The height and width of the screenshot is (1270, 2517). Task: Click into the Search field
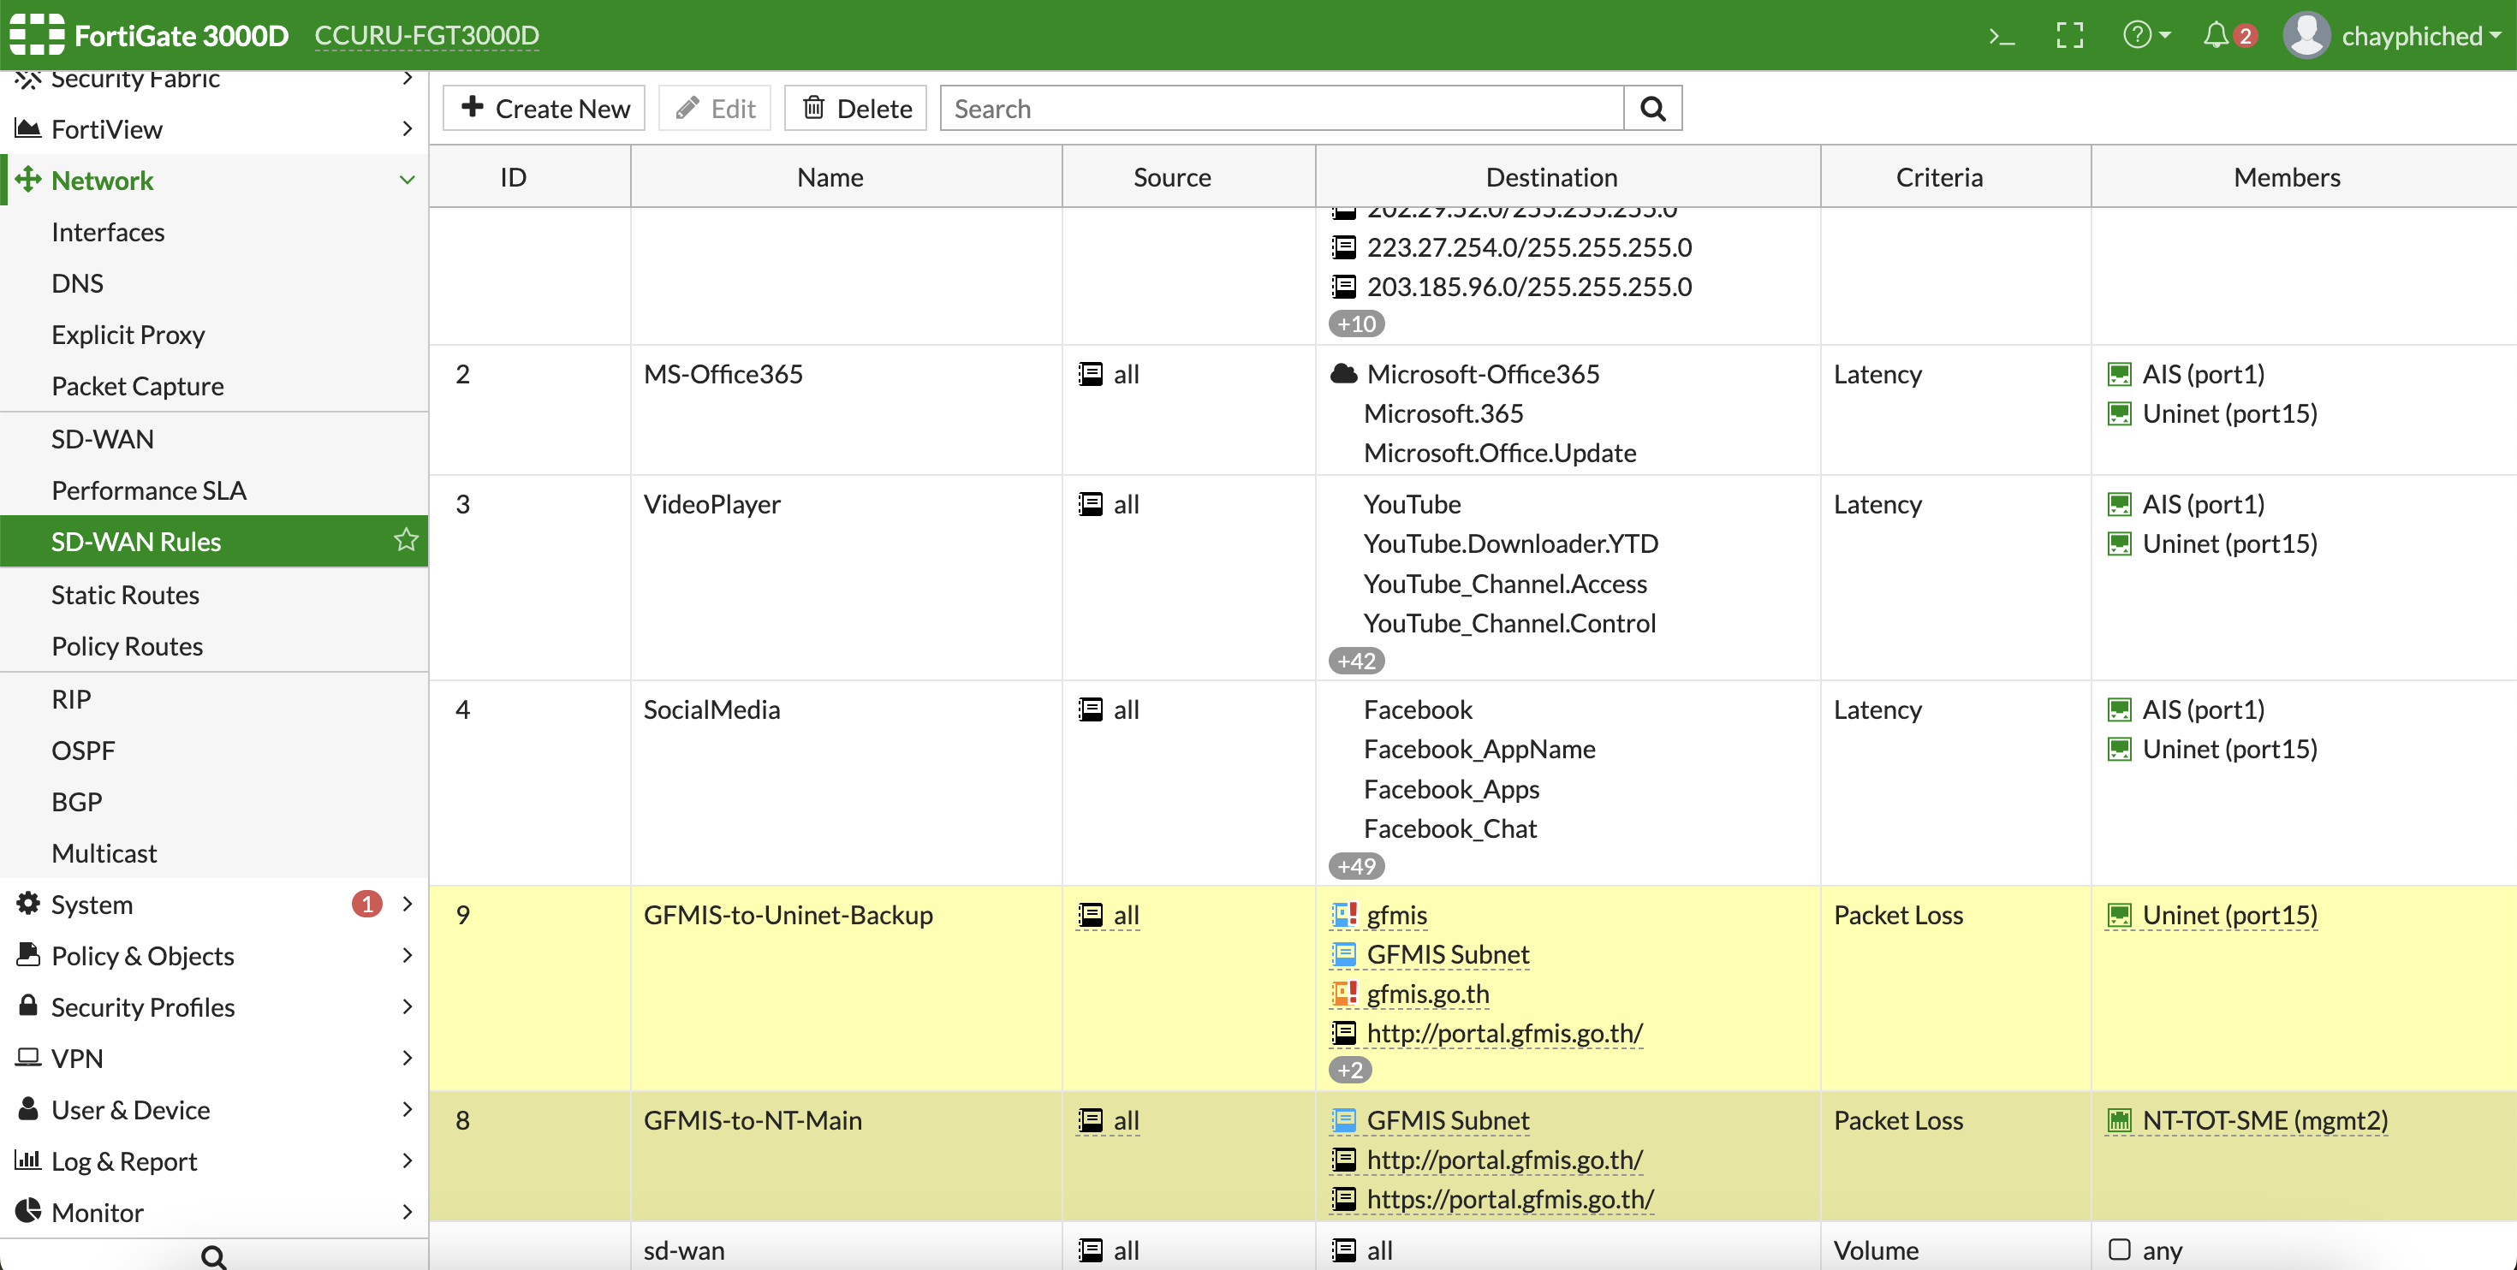click(x=1282, y=109)
